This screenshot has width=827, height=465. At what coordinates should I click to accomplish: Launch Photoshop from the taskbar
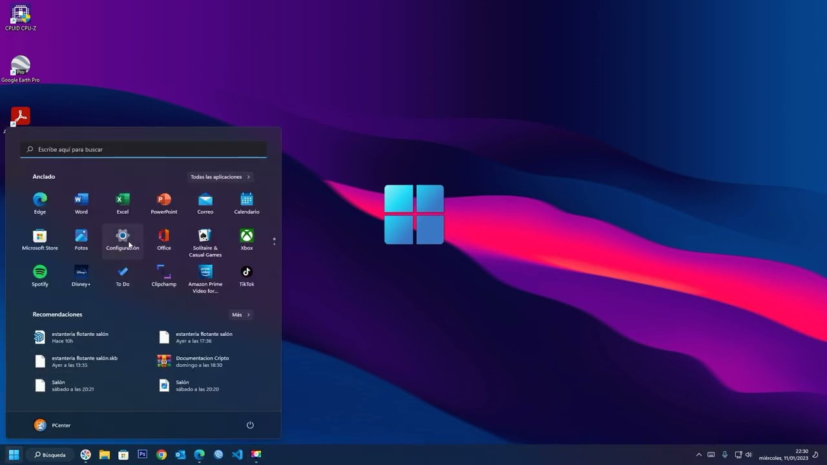click(x=143, y=455)
